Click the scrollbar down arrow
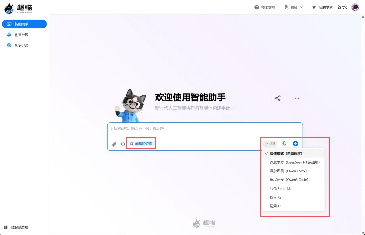Viewport: 365px width, 235px height. coord(363,233)
